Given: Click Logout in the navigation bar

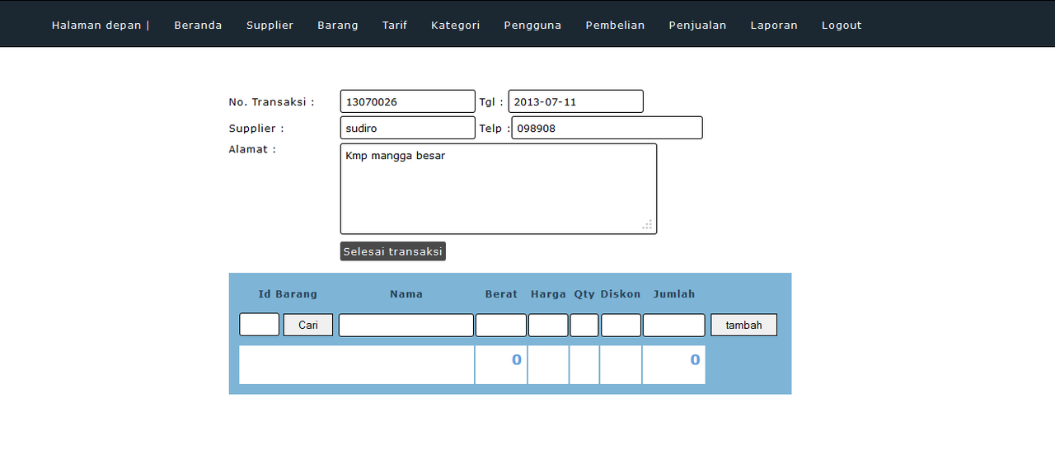Looking at the screenshot, I should [842, 25].
